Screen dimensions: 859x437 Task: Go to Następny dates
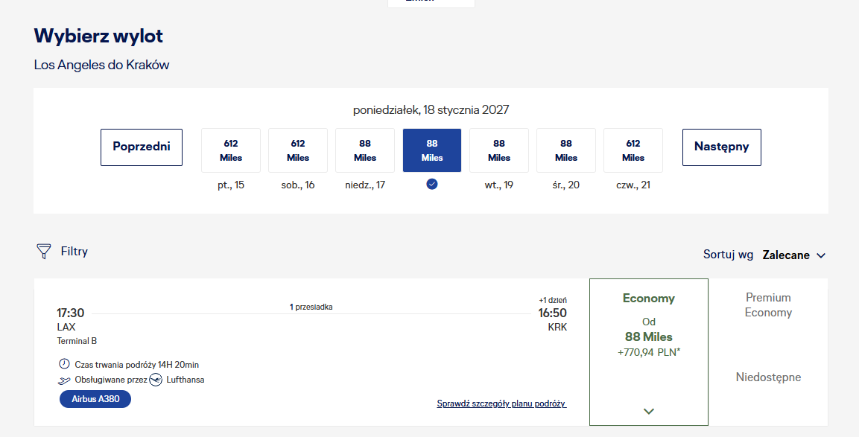click(x=721, y=147)
